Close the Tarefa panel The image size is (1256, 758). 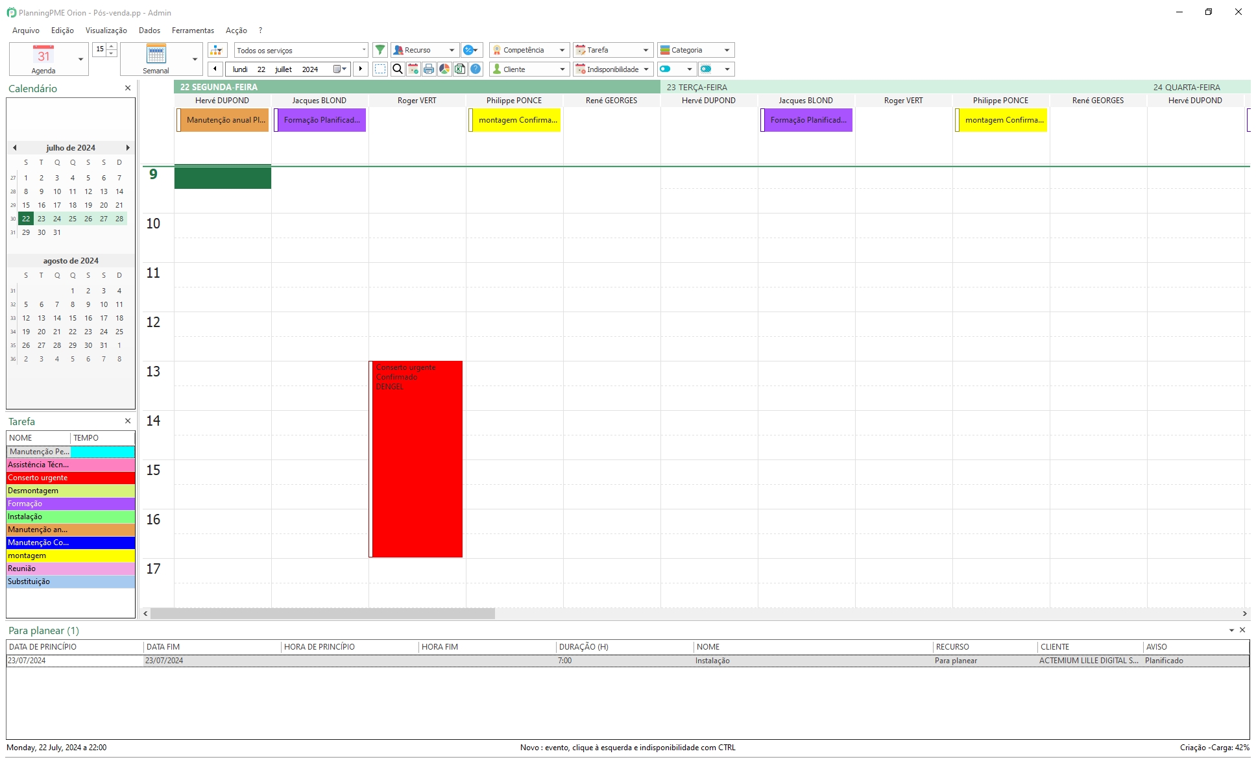coord(128,421)
